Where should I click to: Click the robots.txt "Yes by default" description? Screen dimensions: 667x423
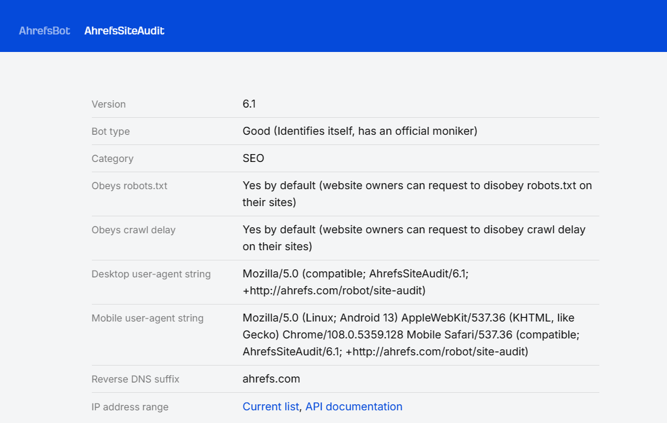[x=417, y=194]
